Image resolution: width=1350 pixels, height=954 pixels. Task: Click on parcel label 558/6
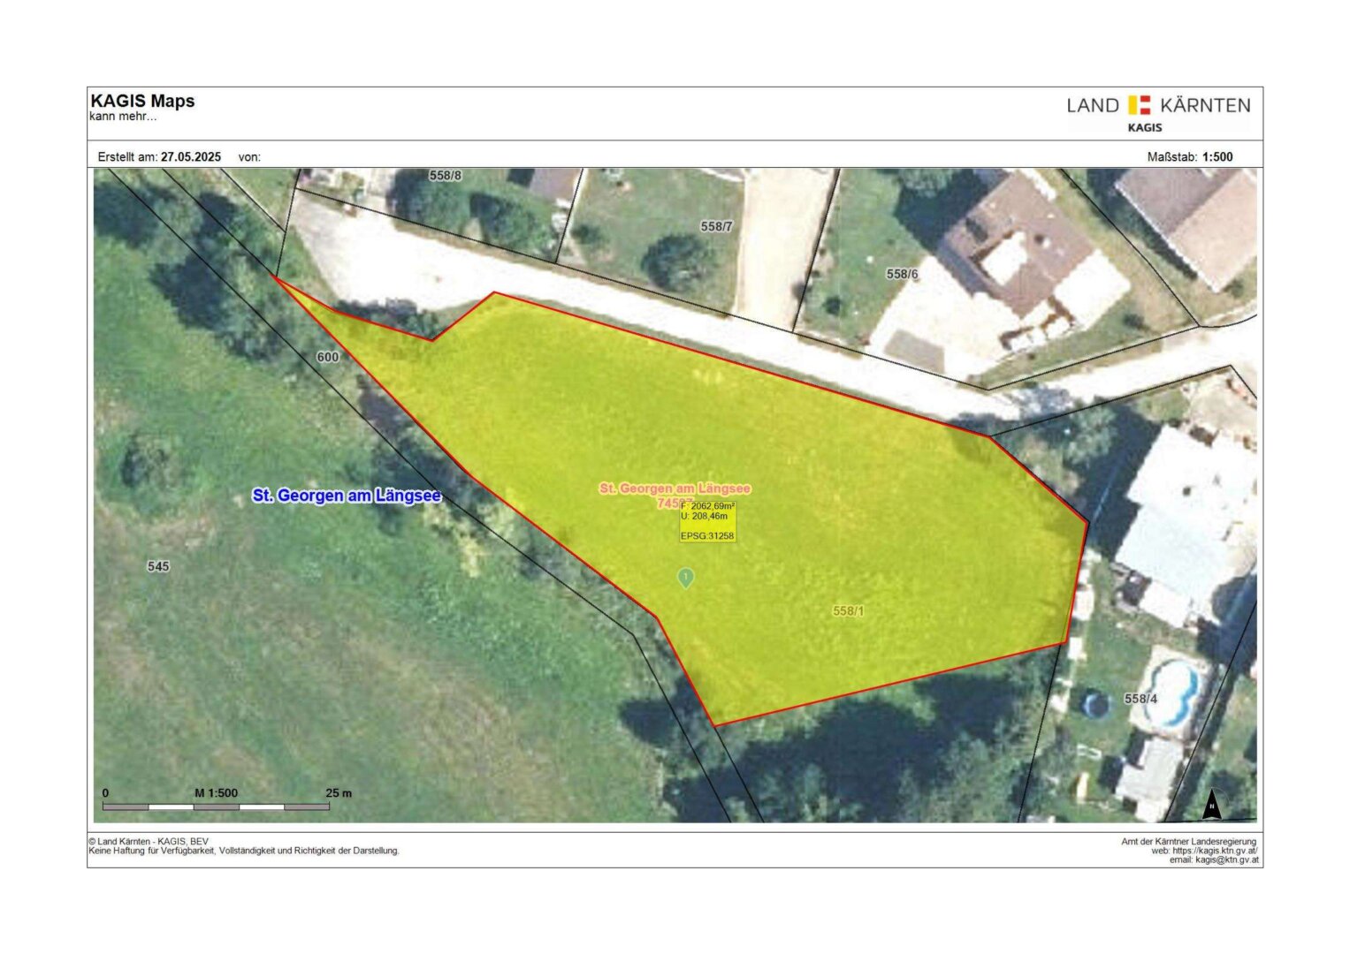click(x=902, y=274)
